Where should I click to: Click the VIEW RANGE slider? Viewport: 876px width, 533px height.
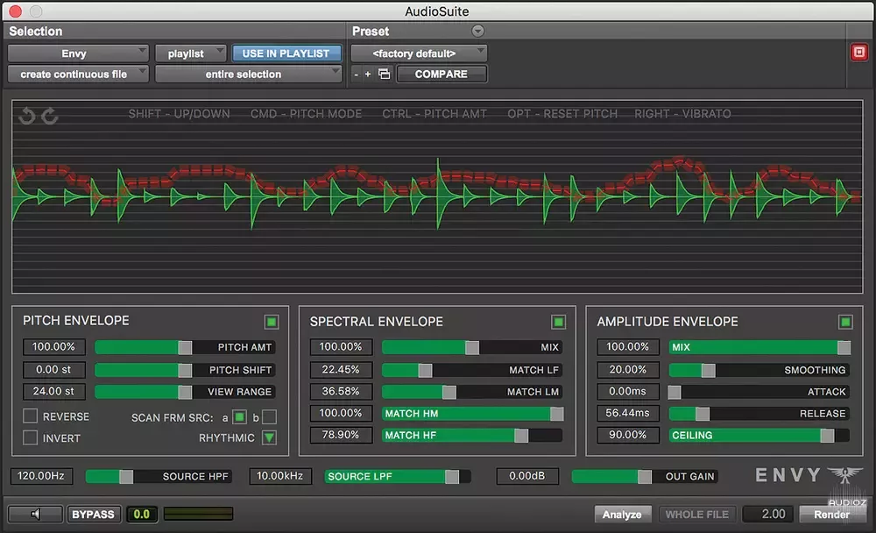[185, 392]
